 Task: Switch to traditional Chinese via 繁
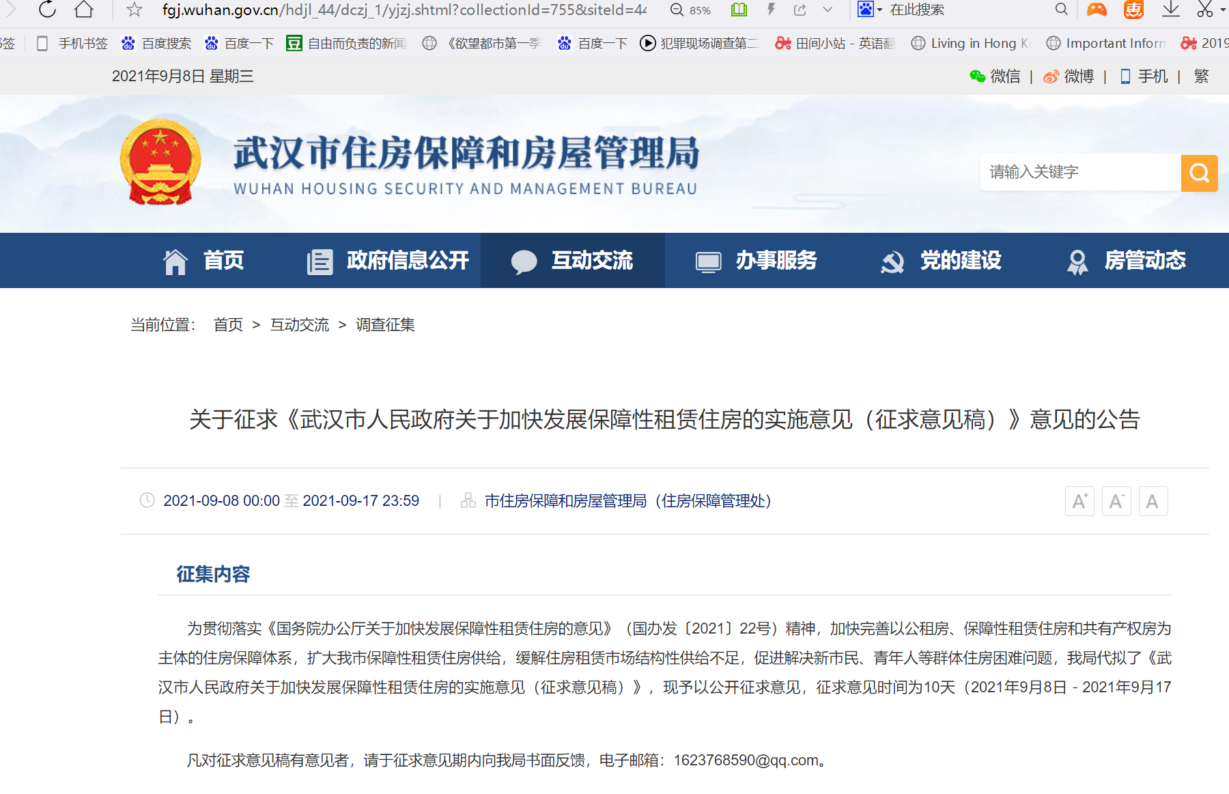[1201, 76]
